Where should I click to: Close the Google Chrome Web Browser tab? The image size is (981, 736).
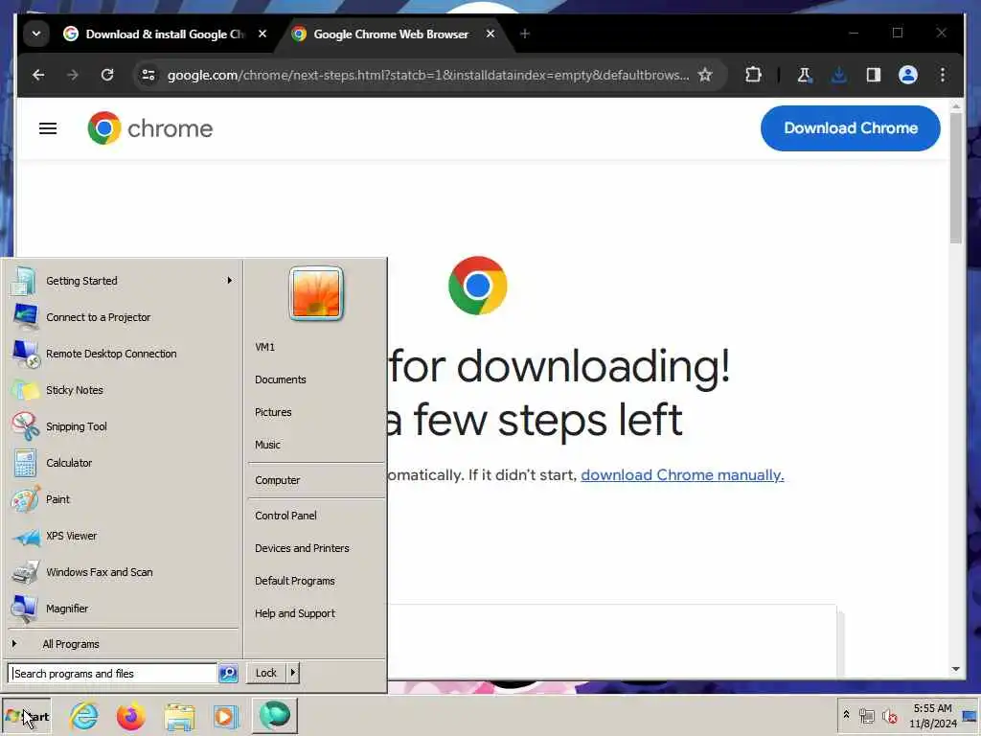point(490,34)
